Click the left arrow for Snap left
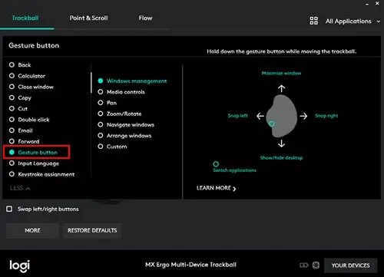 tap(260, 116)
